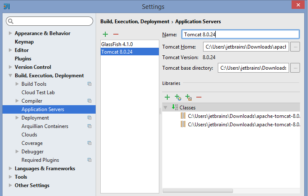
Task: Click the Tomcat Home path field
Action: pyautogui.click(x=246, y=47)
